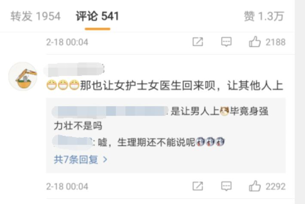Open second blurred replier name before 嘘
The height and width of the screenshot is (204, 305).
coord(73,142)
